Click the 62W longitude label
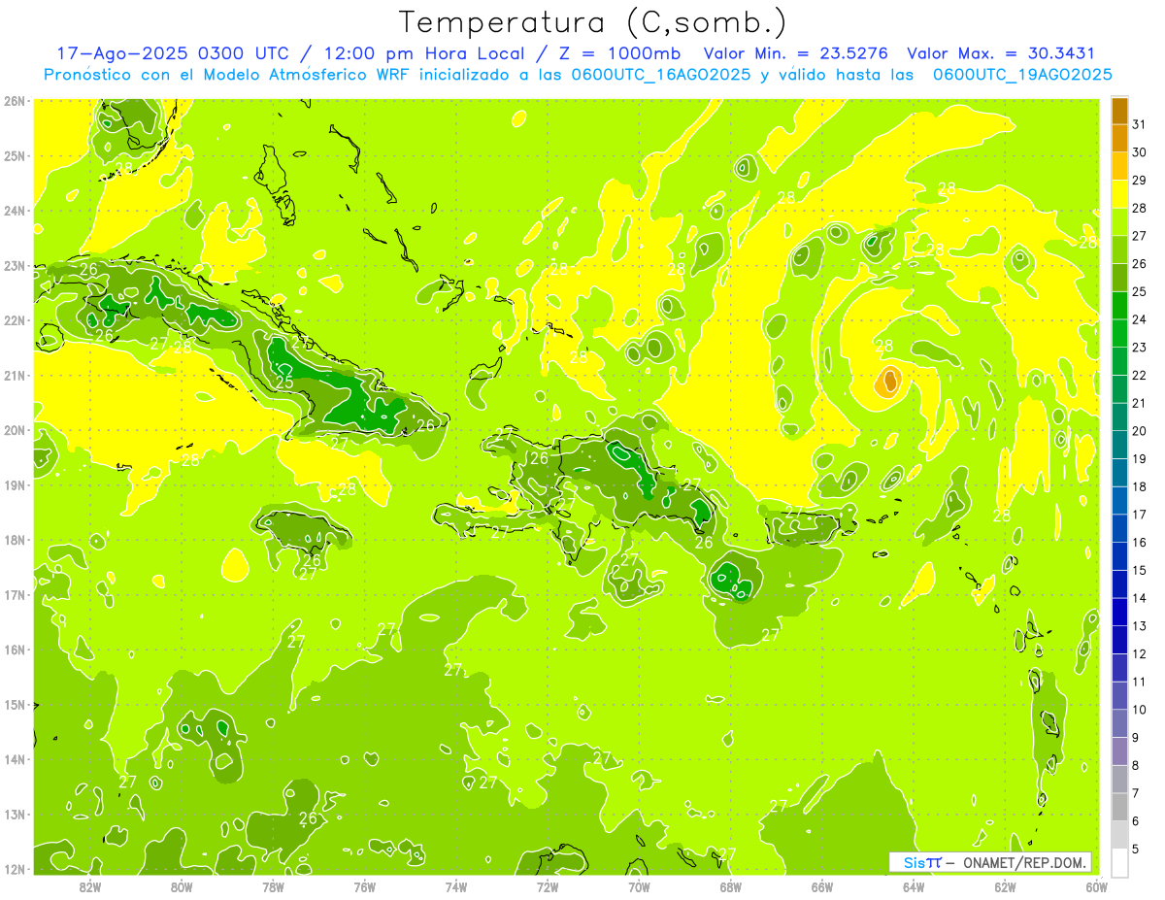Image resolution: width=1165 pixels, height=900 pixels. [x=1005, y=886]
